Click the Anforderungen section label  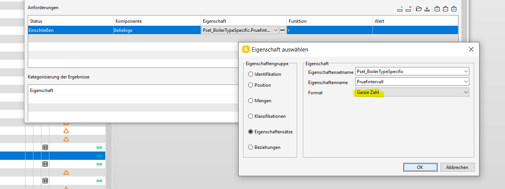coord(43,8)
